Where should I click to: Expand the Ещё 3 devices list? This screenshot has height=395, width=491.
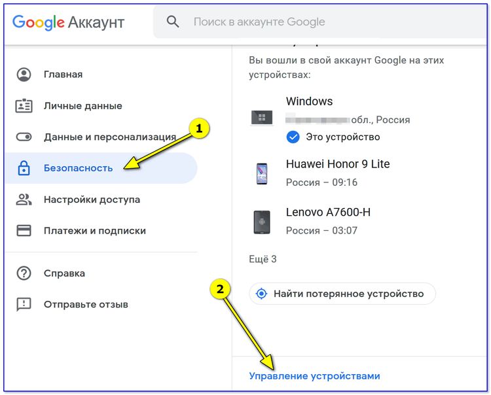pyautogui.click(x=263, y=259)
